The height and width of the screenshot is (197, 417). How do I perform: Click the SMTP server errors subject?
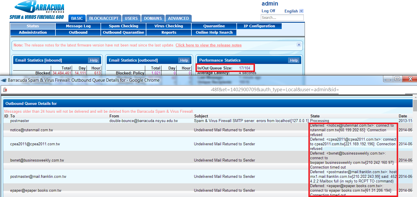tap(251, 121)
